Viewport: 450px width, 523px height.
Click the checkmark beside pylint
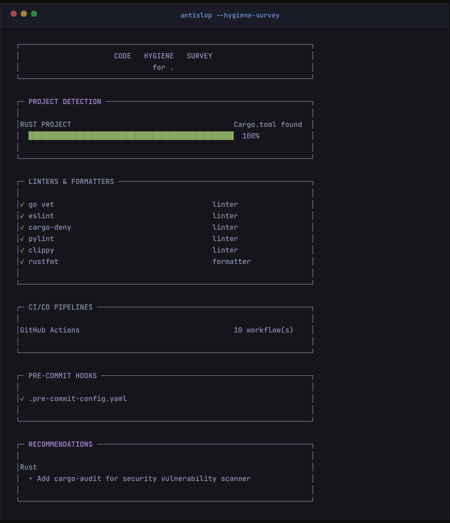(x=22, y=239)
